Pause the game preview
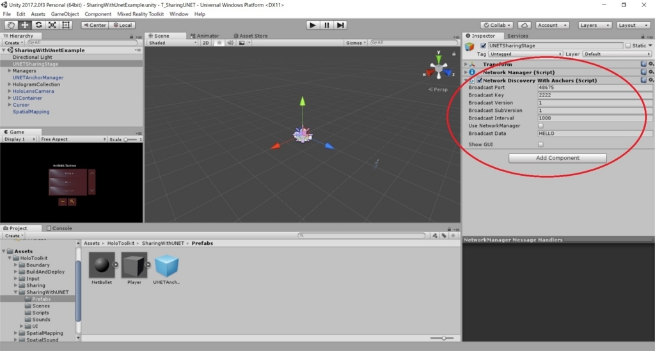This screenshot has width=655, height=351. click(x=327, y=25)
